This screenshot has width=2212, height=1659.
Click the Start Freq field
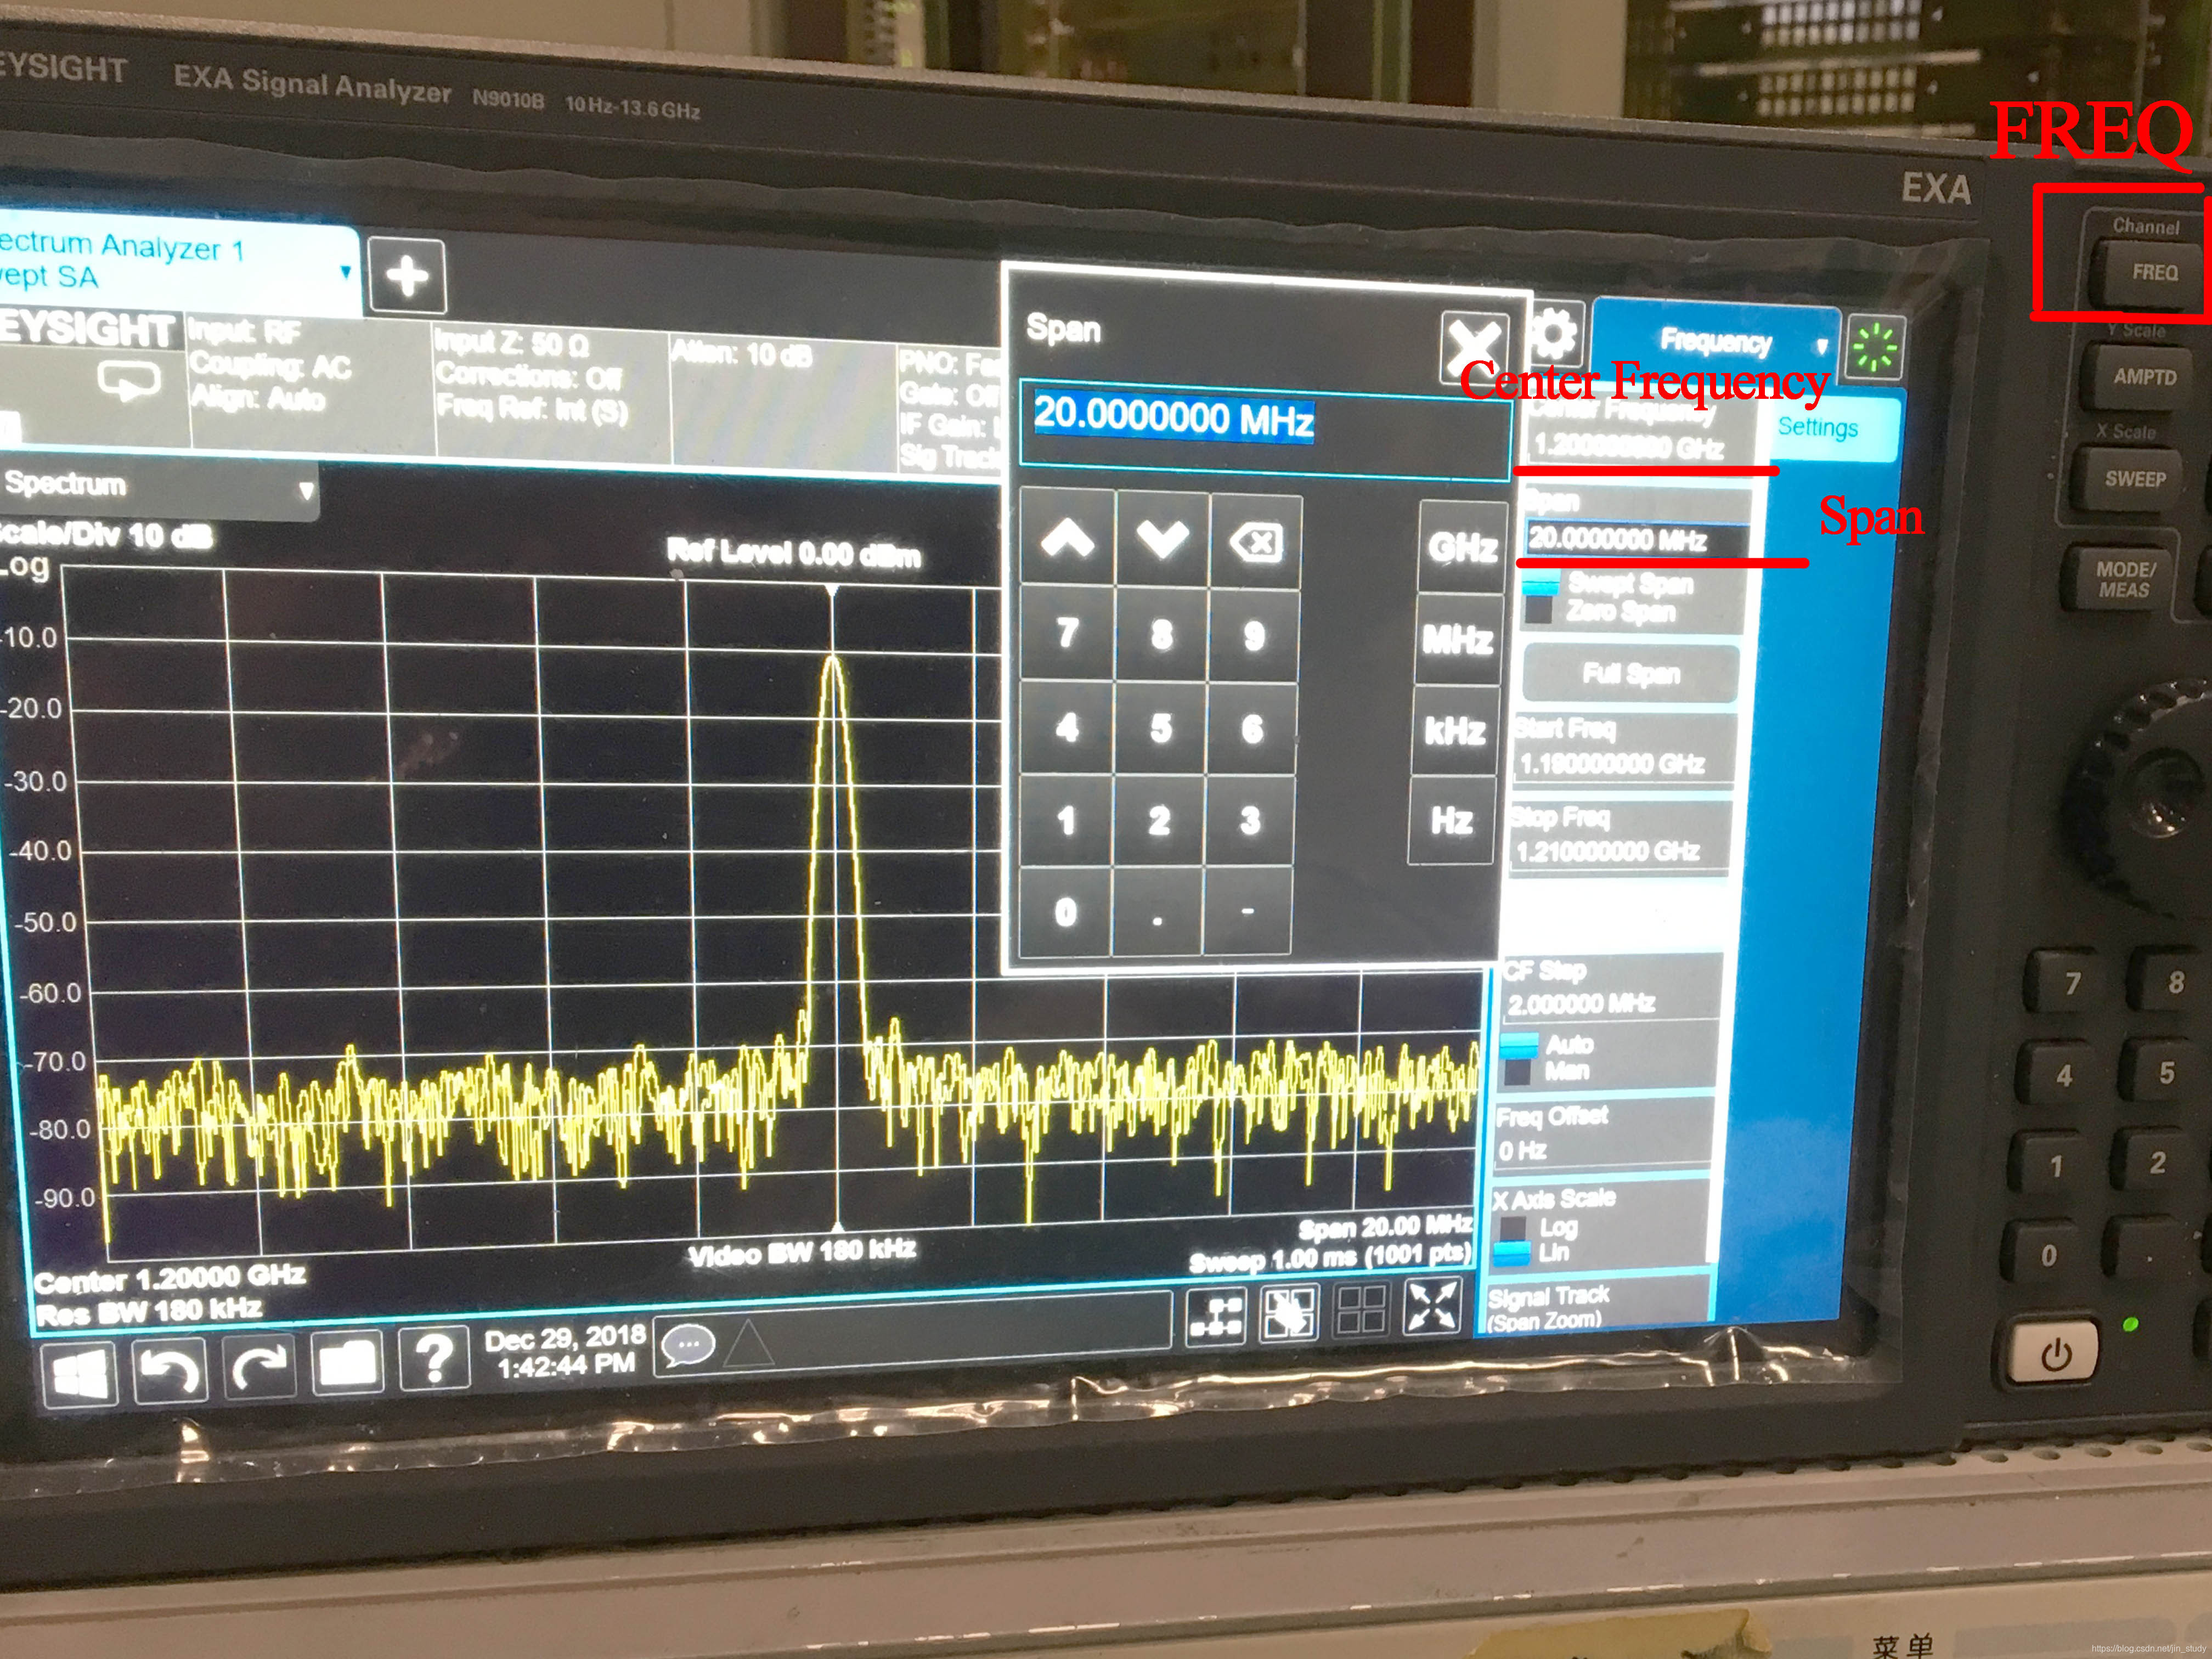pyautogui.click(x=1624, y=749)
